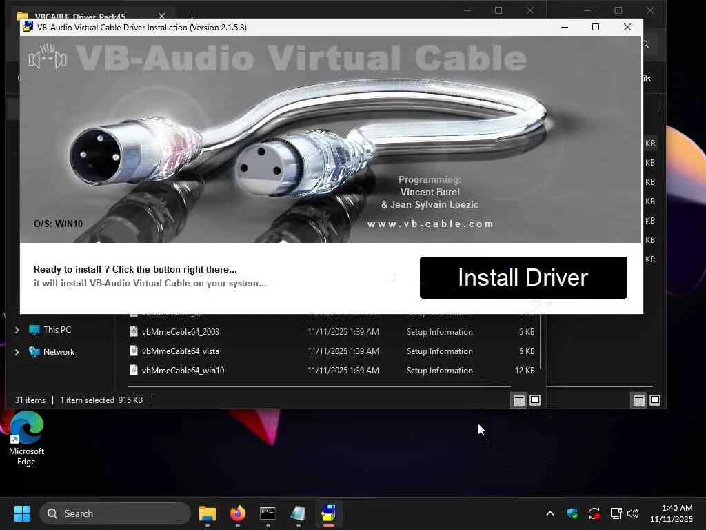The height and width of the screenshot is (530, 706).
Task: Close the VB-Audio installer window
Action: pos(627,27)
